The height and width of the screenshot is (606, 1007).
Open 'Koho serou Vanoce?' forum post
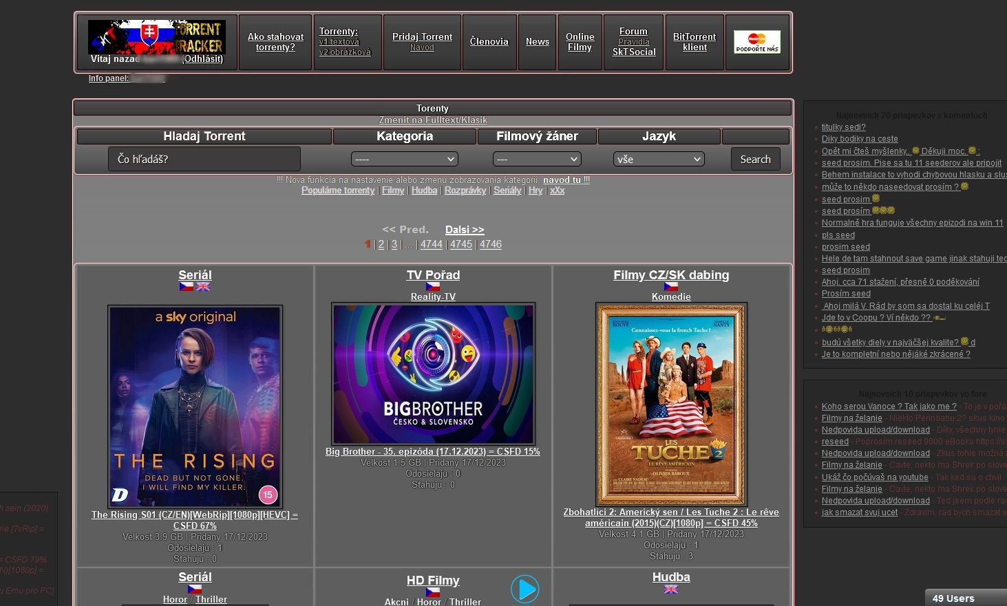[x=889, y=407]
